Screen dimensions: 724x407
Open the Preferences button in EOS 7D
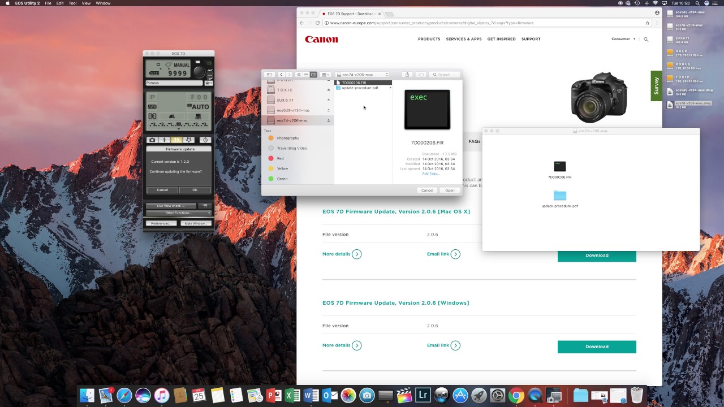tap(161, 223)
